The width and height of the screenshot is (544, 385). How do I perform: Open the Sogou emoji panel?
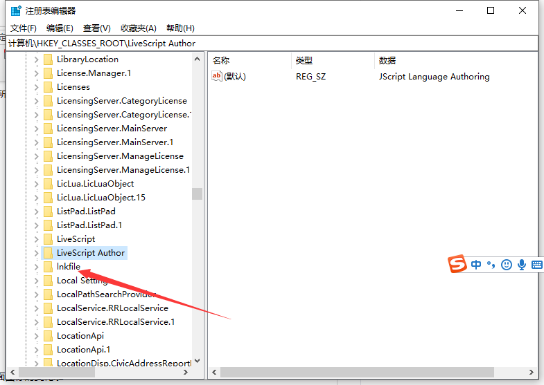pos(507,265)
